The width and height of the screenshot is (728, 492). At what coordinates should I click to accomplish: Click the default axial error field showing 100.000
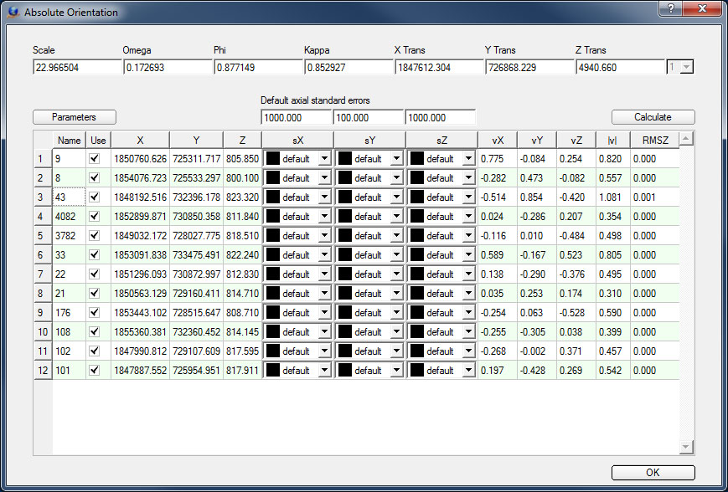click(x=368, y=117)
